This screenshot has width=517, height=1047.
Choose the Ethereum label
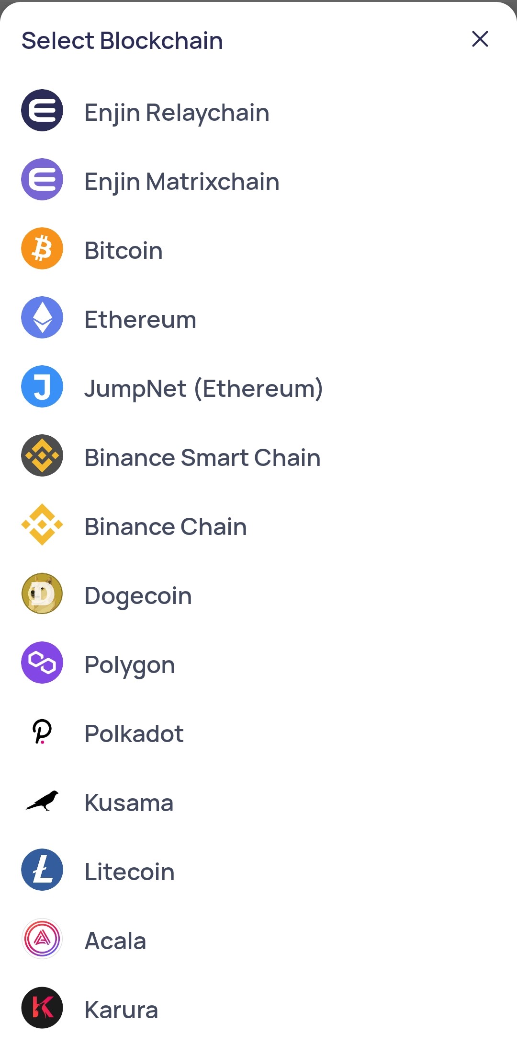pos(140,319)
